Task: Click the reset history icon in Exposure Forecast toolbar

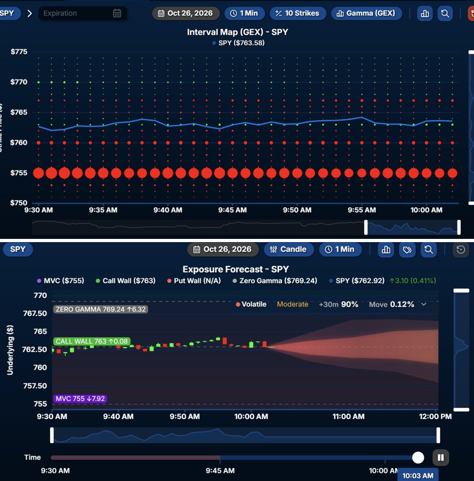Action: (x=461, y=250)
